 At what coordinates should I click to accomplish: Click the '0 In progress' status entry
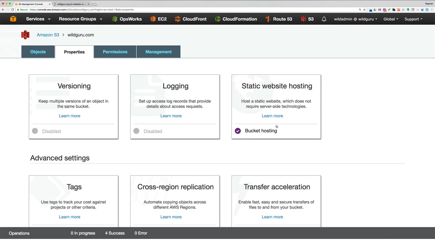83,233
